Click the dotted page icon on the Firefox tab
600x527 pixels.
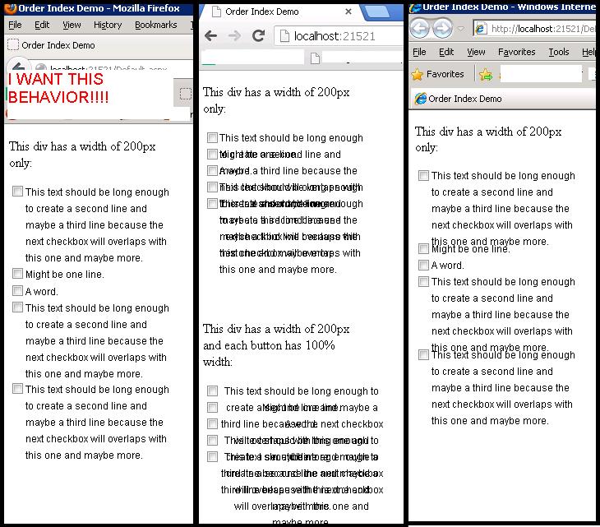(x=13, y=44)
